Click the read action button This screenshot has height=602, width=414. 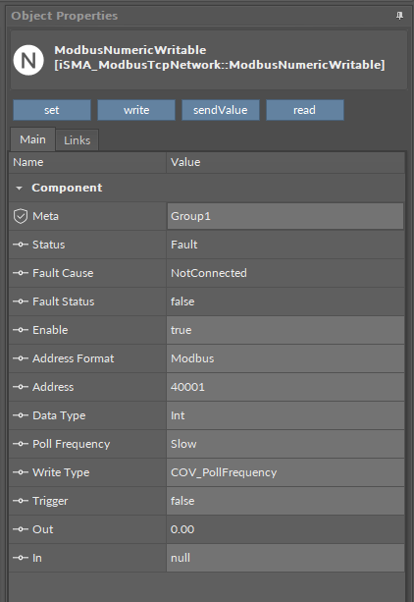point(305,110)
